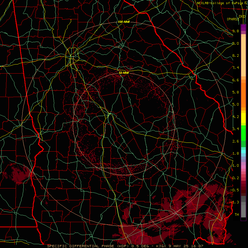Click the 7.4 value on color scale
This screenshot has width=248, height=248.
(x=236, y=68)
